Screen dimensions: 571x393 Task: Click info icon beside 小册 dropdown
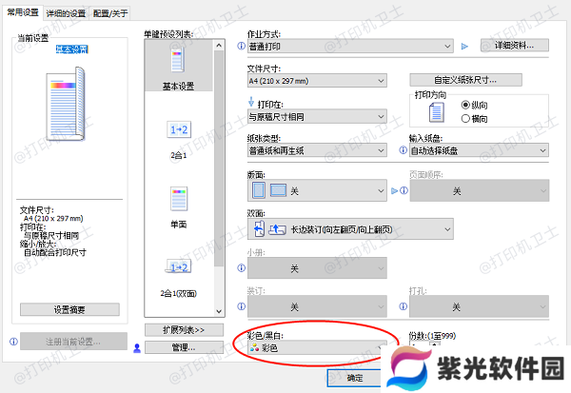(x=241, y=268)
